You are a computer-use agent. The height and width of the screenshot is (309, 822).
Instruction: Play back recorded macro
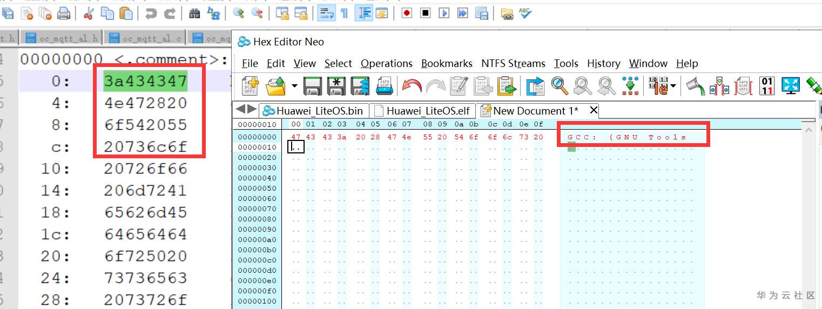444,13
